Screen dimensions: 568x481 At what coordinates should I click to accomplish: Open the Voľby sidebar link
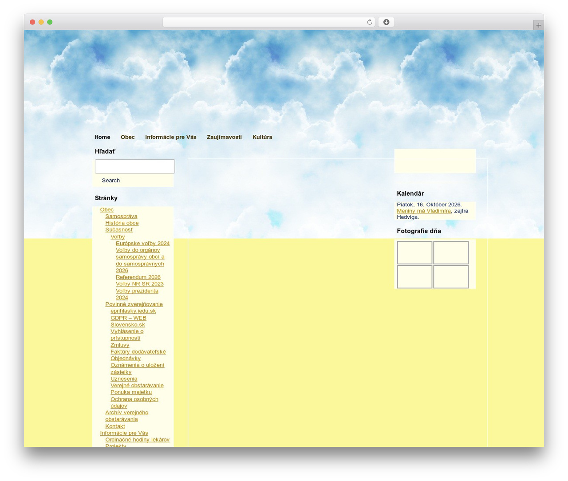[118, 237]
